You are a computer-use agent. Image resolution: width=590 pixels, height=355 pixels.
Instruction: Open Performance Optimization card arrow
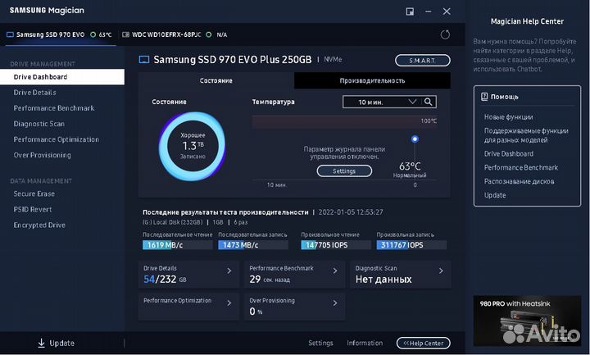point(229,303)
